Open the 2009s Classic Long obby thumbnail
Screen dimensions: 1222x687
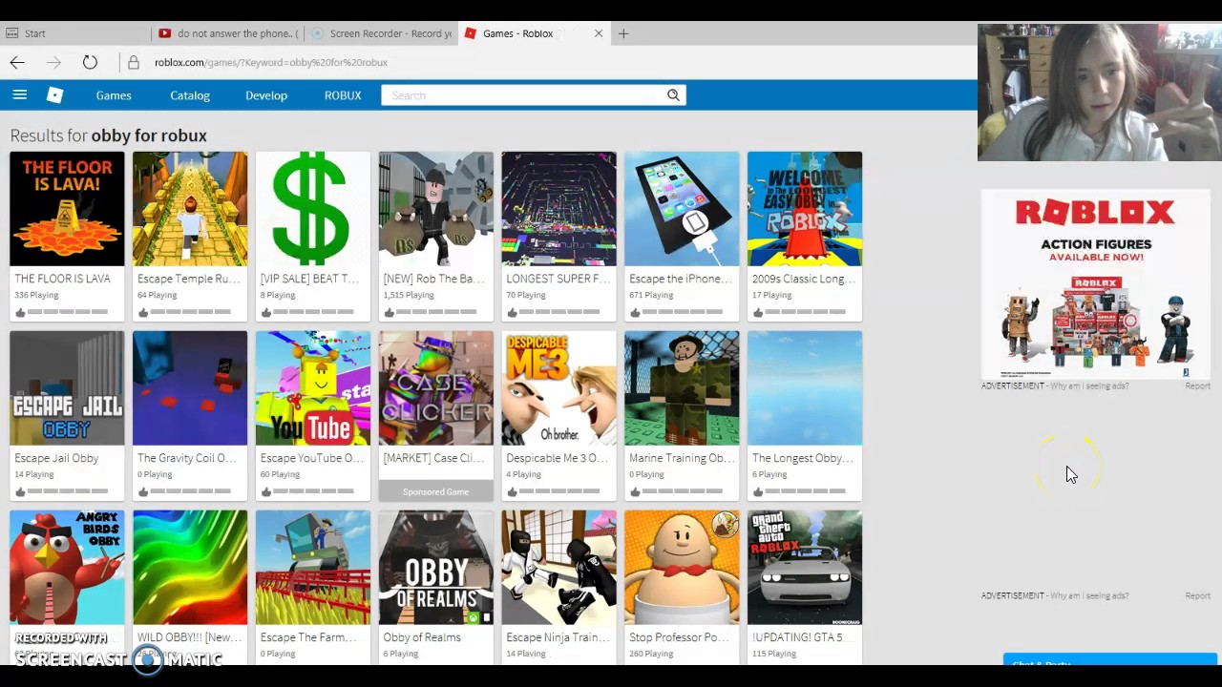click(x=805, y=209)
